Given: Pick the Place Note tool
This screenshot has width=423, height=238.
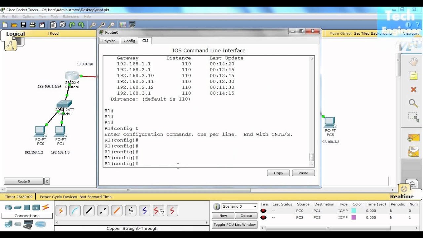Looking at the screenshot, I should [x=413, y=76].
